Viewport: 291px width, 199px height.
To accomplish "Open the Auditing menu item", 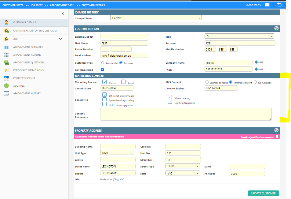I will point(19,86).
